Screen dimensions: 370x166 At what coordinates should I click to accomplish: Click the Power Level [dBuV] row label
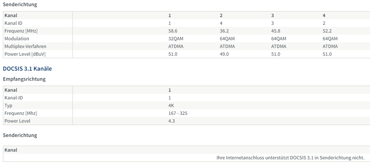(x=24, y=54)
